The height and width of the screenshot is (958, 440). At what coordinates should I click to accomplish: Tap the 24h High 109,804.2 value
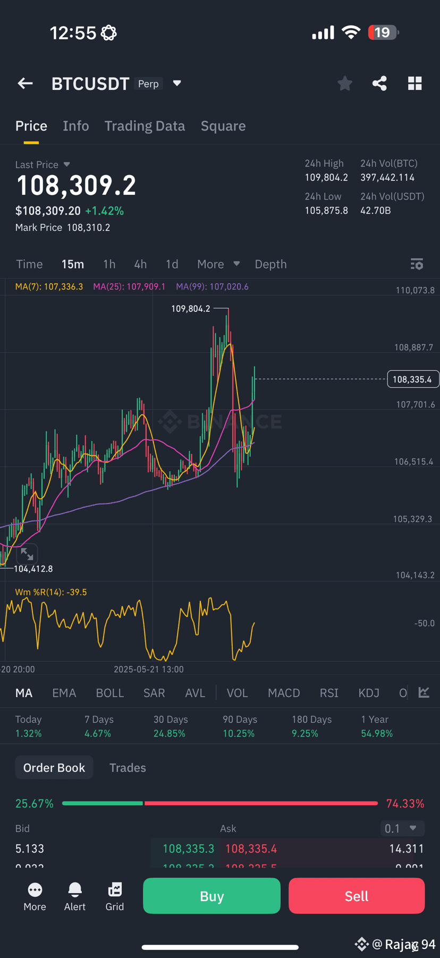pos(326,177)
